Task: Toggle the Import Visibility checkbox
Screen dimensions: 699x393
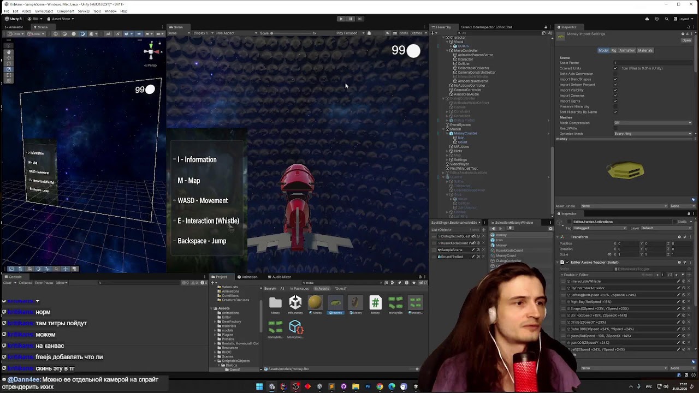Action: click(x=615, y=90)
